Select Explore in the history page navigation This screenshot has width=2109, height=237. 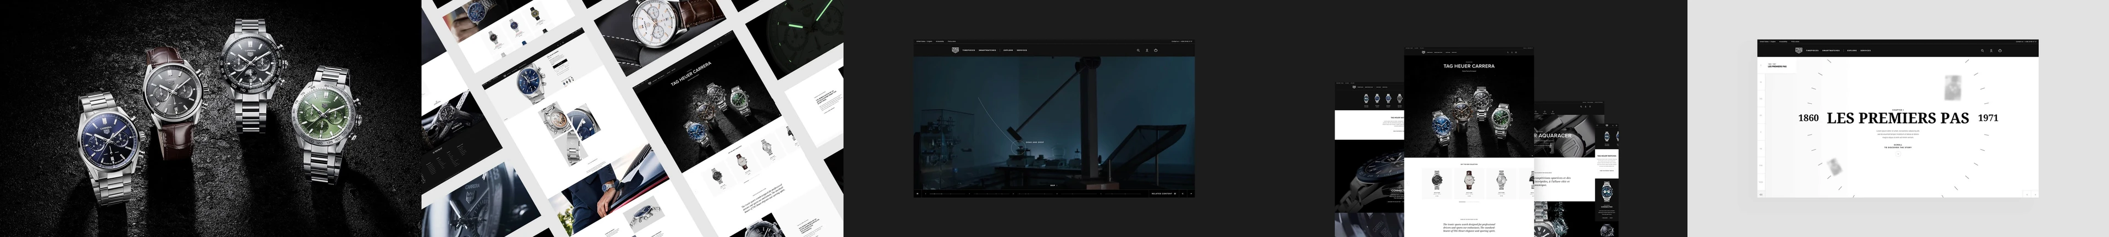coord(1852,50)
